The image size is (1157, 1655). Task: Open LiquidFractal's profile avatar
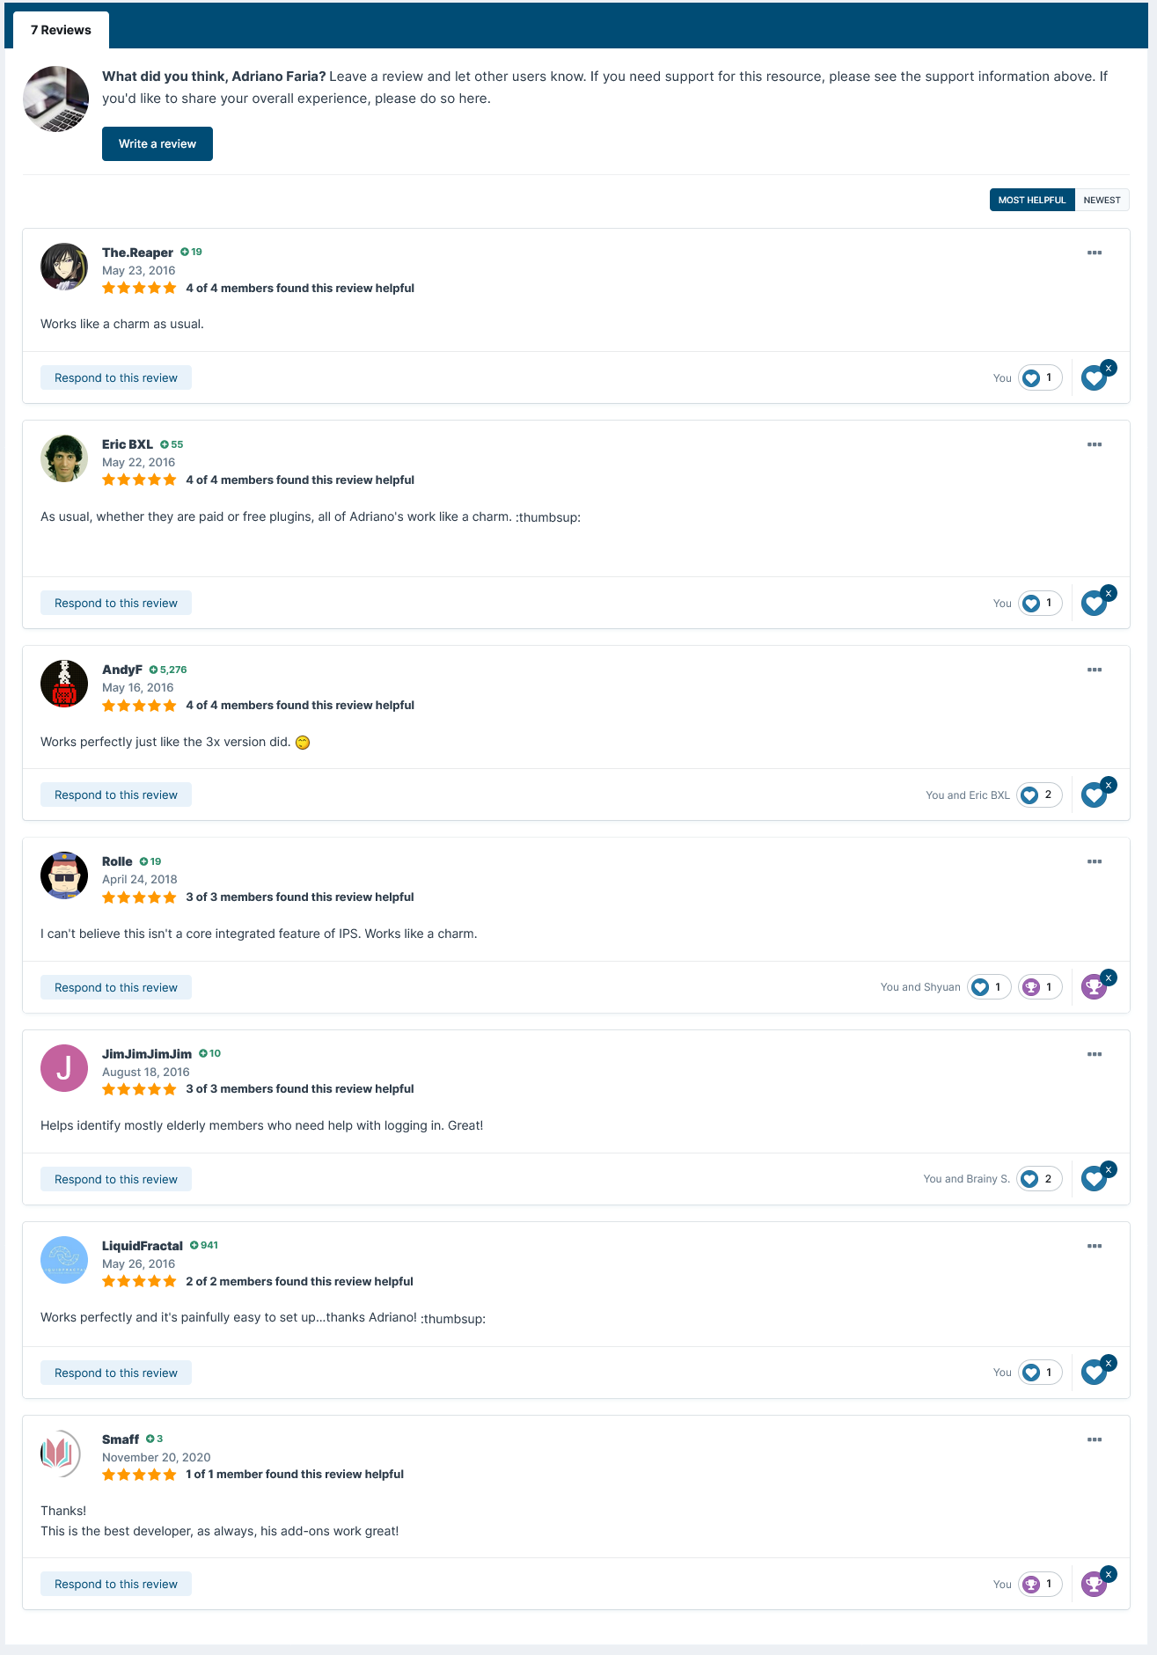coord(64,1260)
